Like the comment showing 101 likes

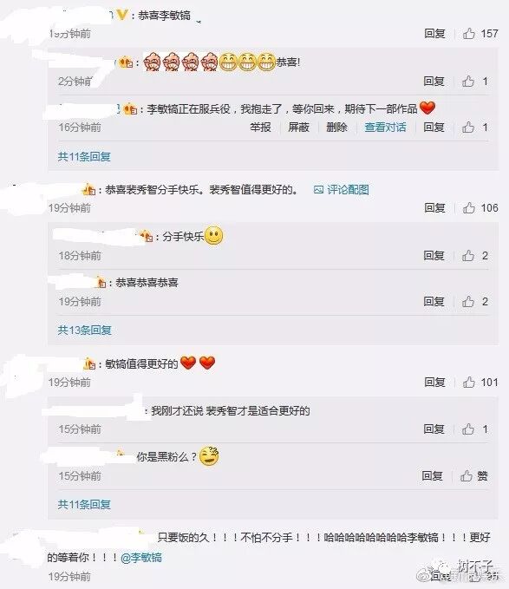[469, 382]
